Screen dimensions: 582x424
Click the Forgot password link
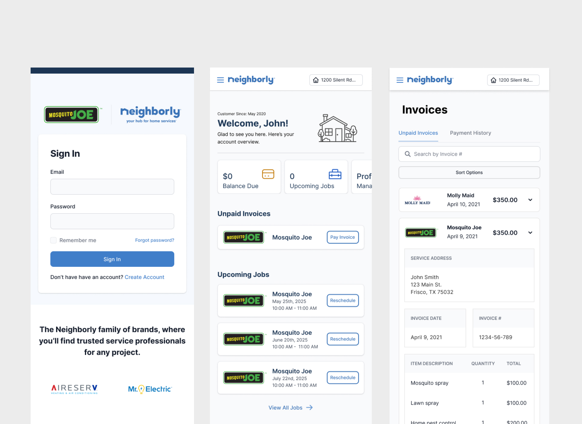pos(154,240)
